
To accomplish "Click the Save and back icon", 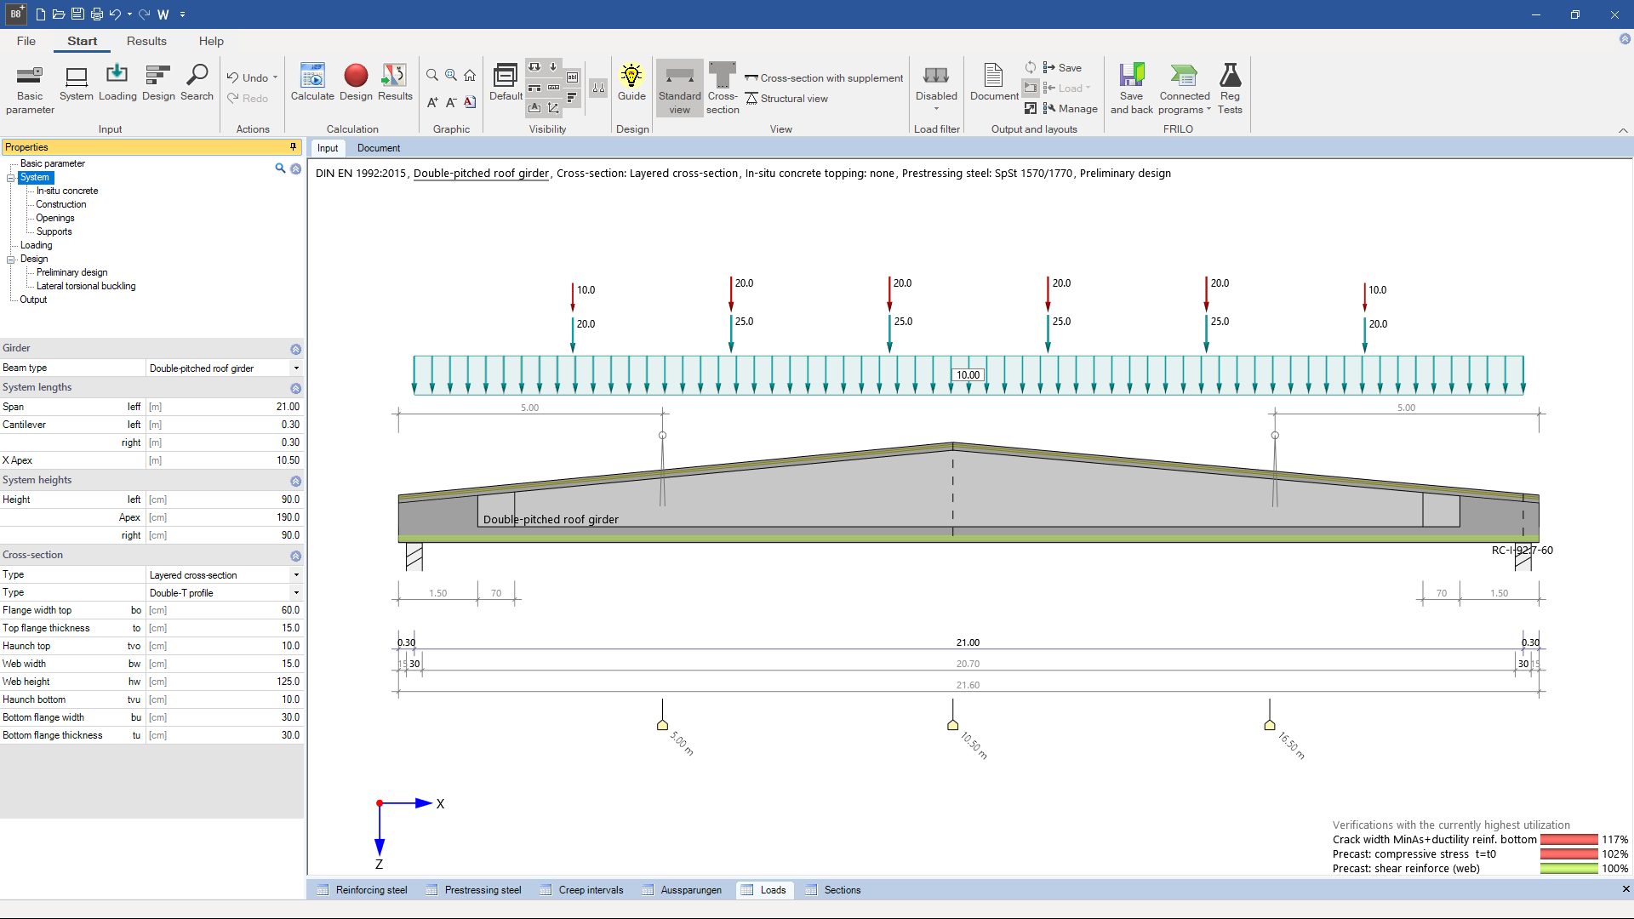I will coord(1131,85).
